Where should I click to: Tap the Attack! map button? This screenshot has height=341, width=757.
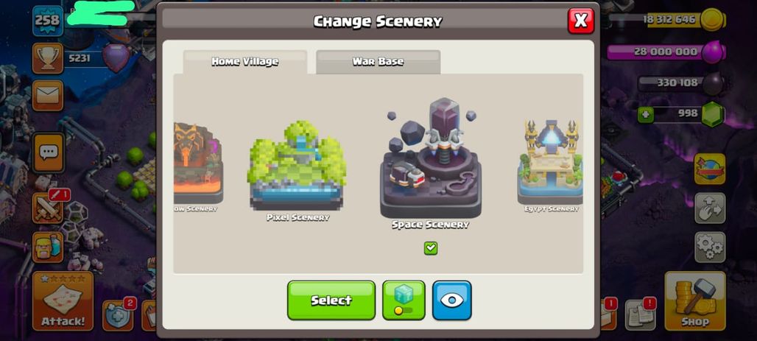(x=63, y=300)
